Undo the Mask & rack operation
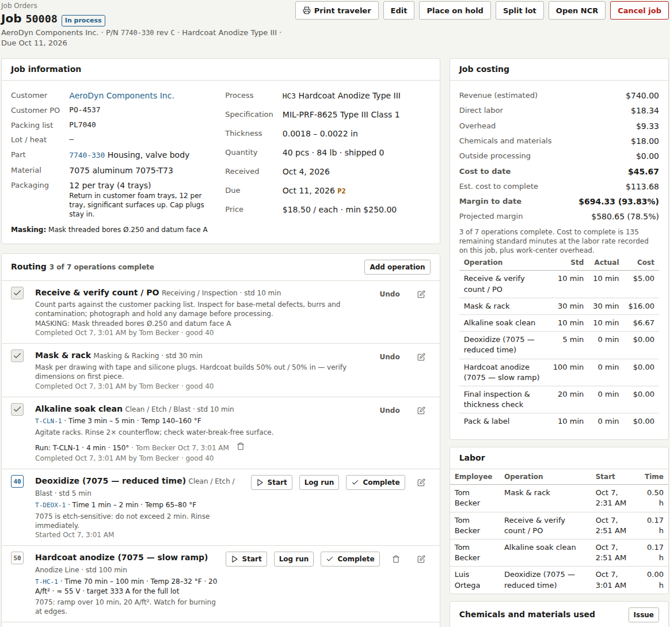 tap(390, 357)
